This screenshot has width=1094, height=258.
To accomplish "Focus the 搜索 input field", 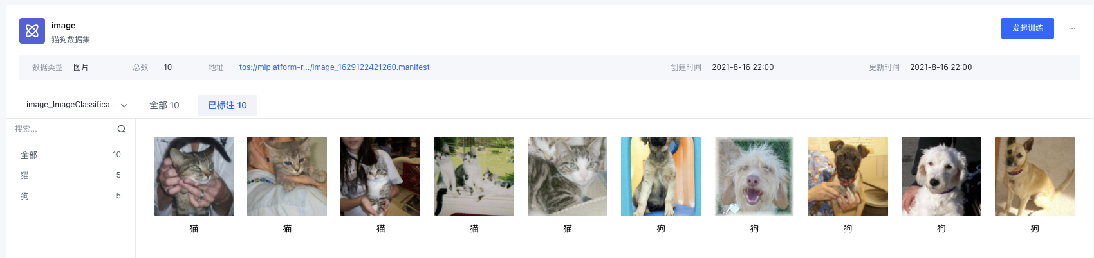I will (x=63, y=129).
